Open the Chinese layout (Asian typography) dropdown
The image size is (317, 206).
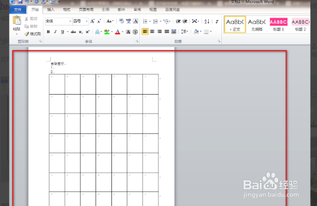point(195,21)
